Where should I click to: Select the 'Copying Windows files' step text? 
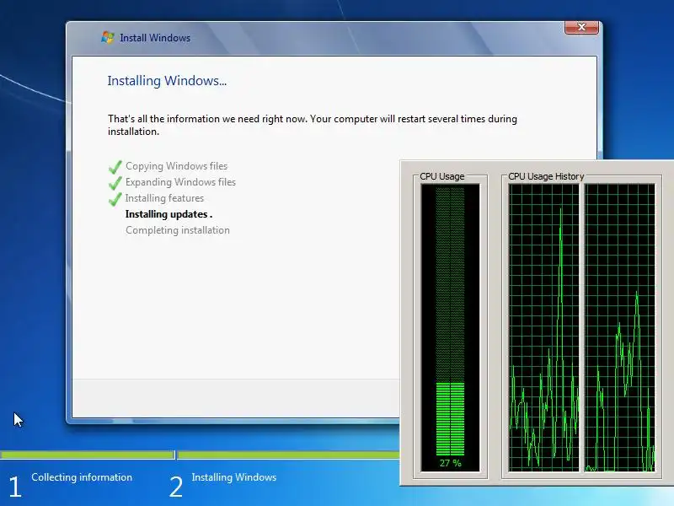tap(176, 166)
